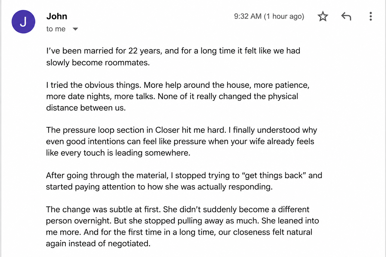Click the quoted phrase 'get things back'
This screenshot has width=386, height=257.
click(x=274, y=175)
